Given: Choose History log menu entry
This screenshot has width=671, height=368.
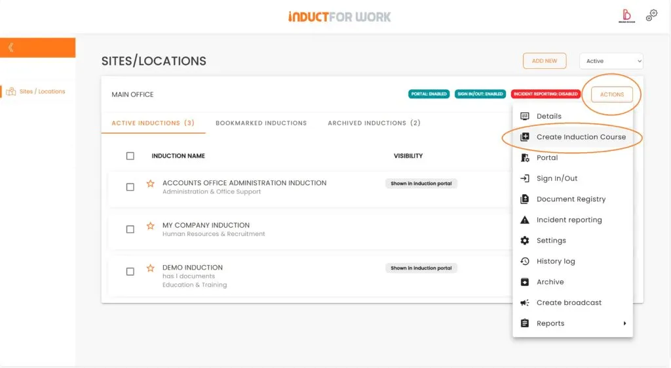Looking at the screenshot, I should pyautogui.click(x=573, y=261).
